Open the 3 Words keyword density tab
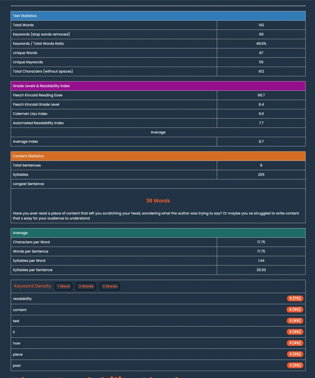This screenshot has height=378, width=315. pos(109,286)
